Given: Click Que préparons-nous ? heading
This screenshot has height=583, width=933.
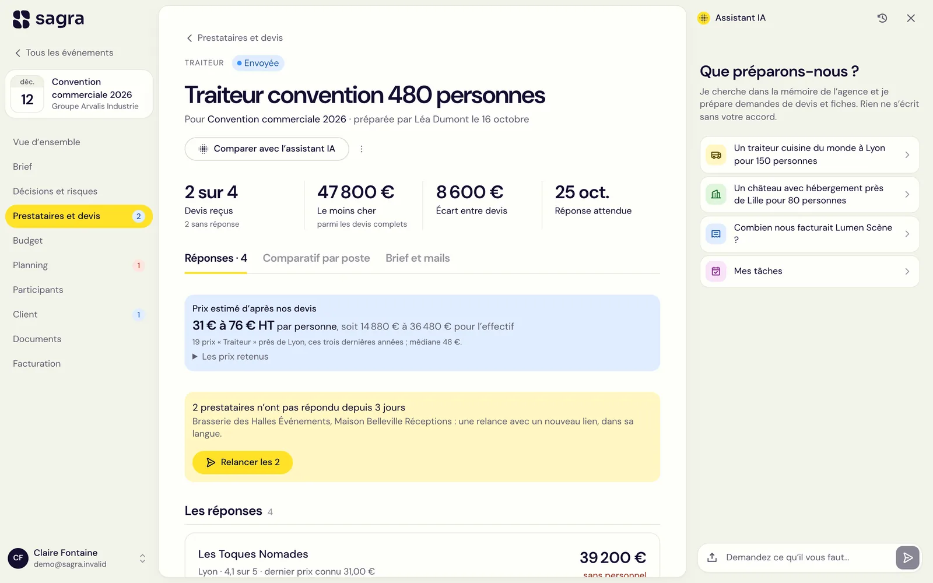Looking at the screenshot, I should pos(779,72).
